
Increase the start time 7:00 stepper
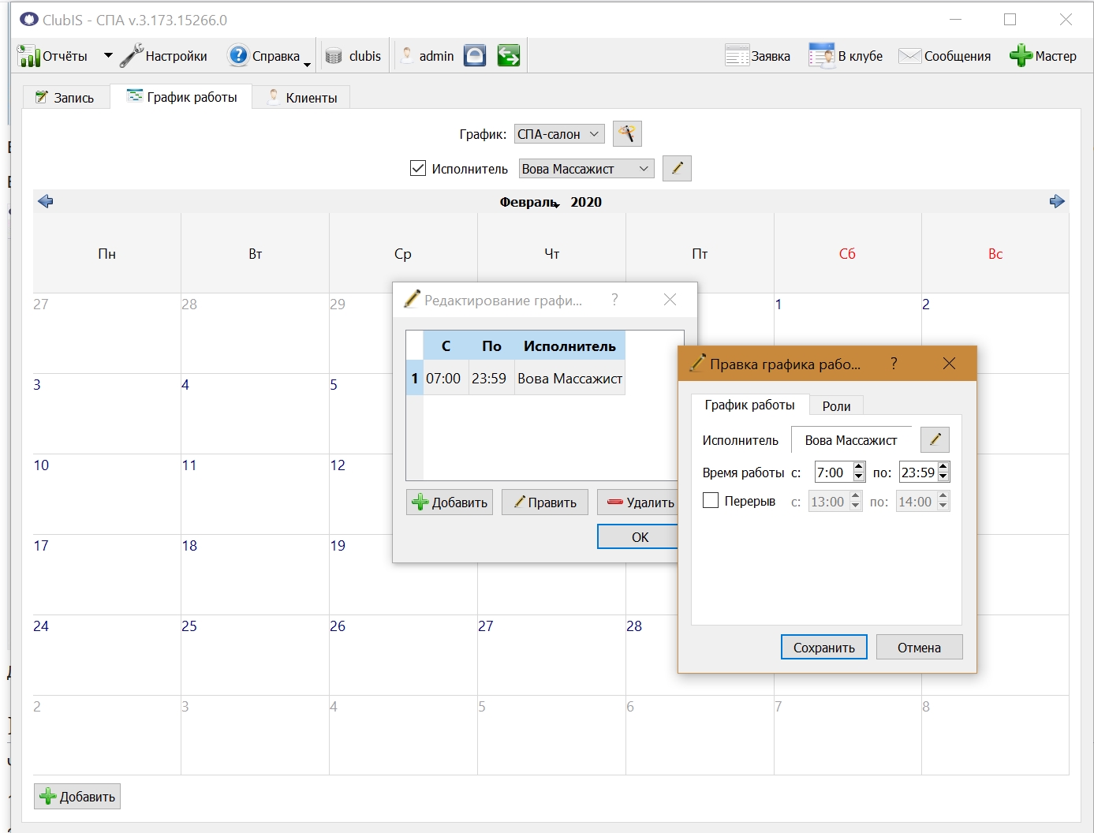[x=859, y=467]
